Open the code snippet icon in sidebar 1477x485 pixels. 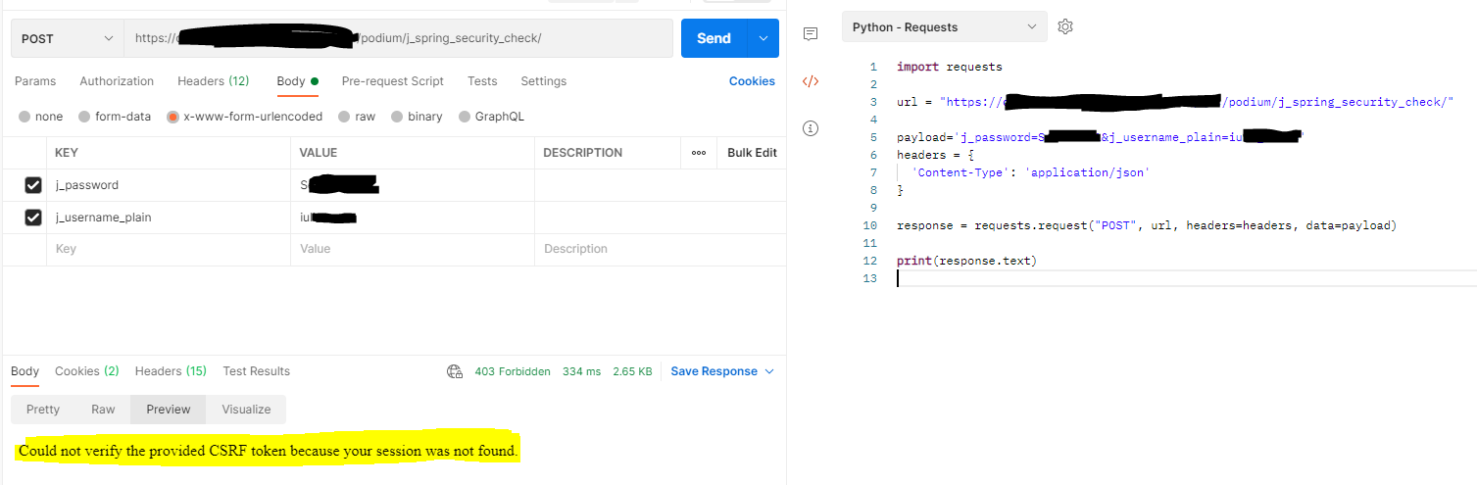[811, 81]
